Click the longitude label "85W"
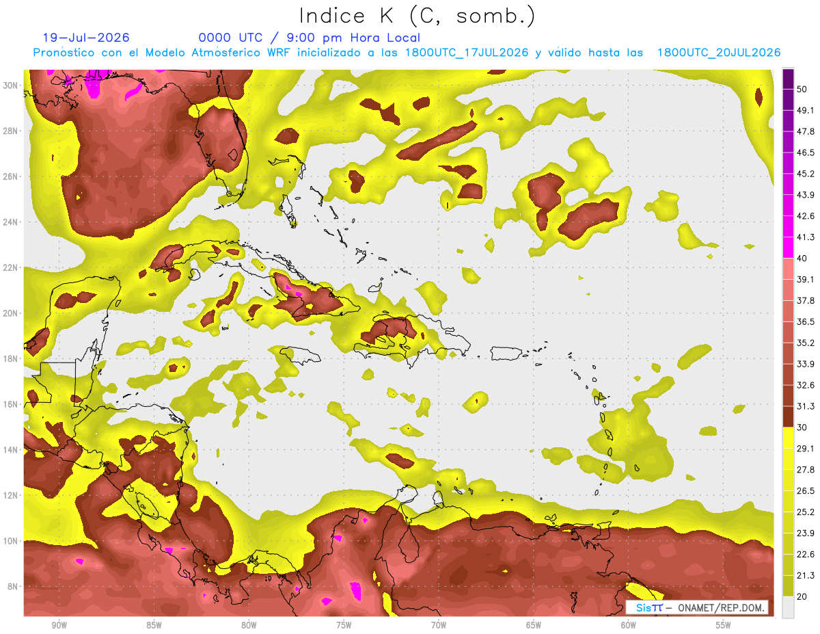 154,625
